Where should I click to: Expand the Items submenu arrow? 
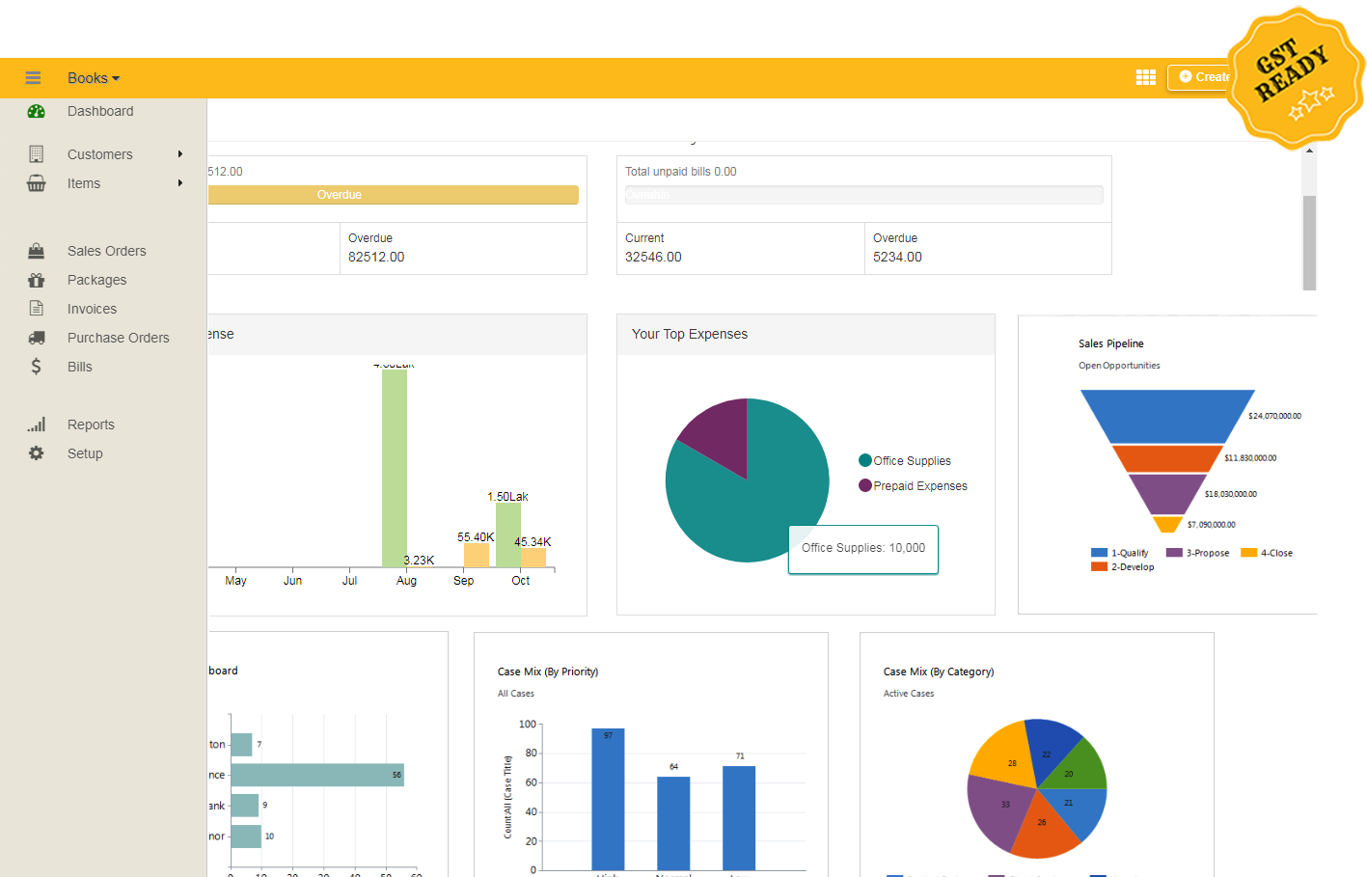tap(180, 183)
